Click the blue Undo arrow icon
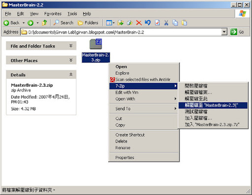Screen dimensions: 252x195 [148, 23]
